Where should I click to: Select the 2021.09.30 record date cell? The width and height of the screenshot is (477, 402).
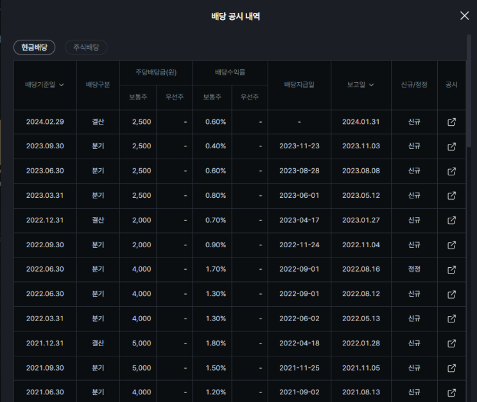pyautogui.click(x=45, y=368)
